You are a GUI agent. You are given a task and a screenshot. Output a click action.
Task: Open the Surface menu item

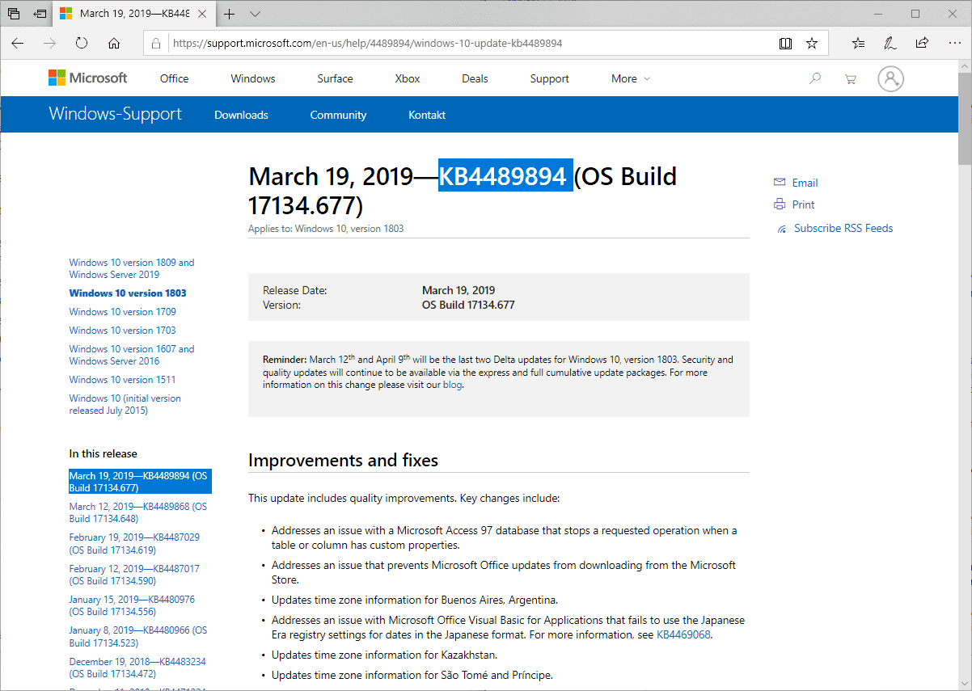tap(335, 78)
